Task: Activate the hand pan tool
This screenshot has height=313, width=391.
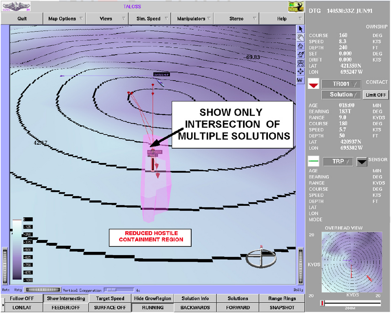Action: 300,37
